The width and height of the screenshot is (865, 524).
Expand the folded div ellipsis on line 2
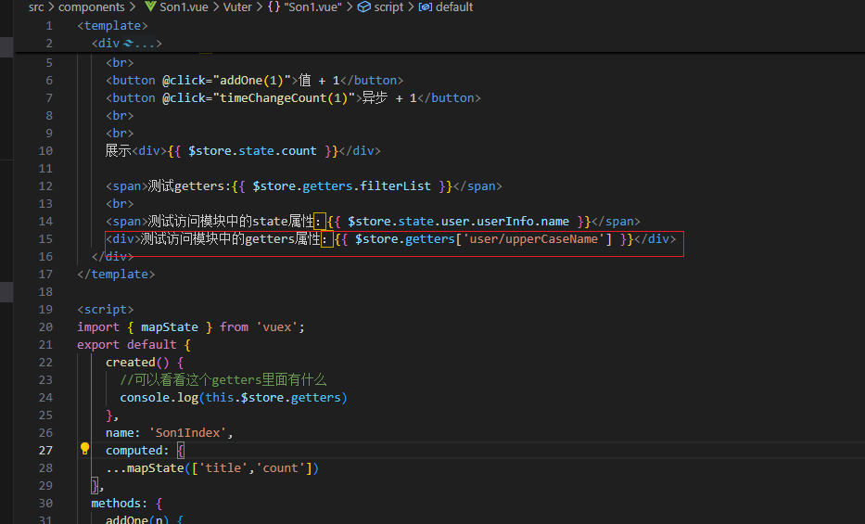144,43
